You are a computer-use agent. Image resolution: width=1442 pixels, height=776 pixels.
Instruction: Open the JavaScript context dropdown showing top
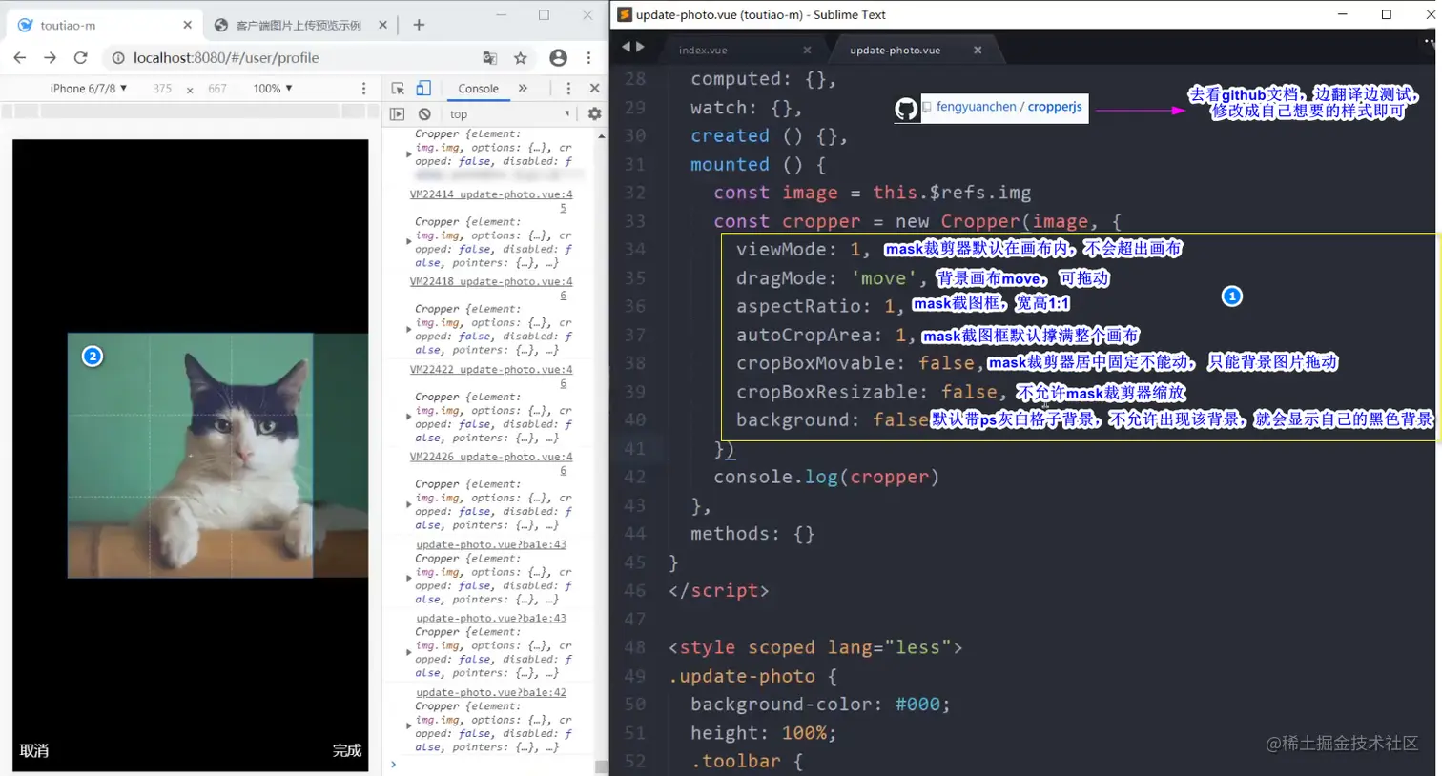coord(509,114)
